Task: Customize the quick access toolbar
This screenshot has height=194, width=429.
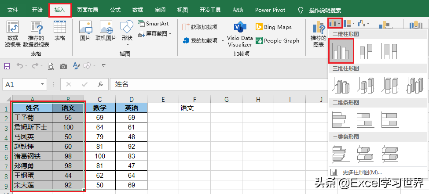Action: [104, 66]
